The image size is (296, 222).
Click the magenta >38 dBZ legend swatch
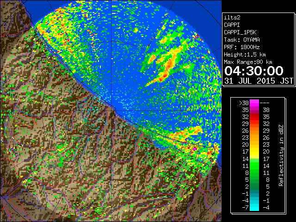[x=254, y=103]
